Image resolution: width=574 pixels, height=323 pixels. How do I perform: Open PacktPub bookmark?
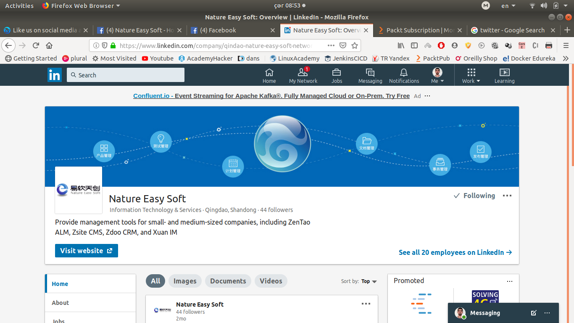[433, 58]
